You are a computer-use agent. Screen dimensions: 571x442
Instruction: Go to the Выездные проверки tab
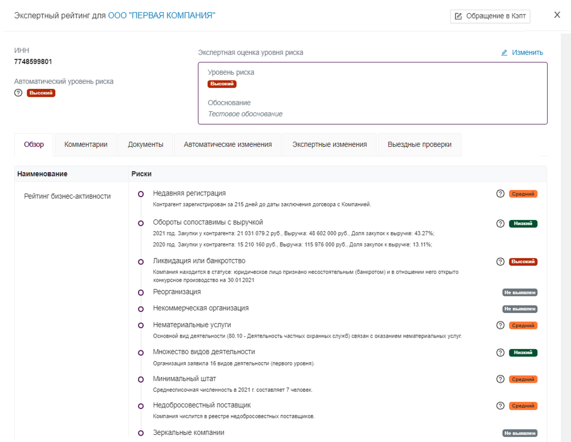419,145
